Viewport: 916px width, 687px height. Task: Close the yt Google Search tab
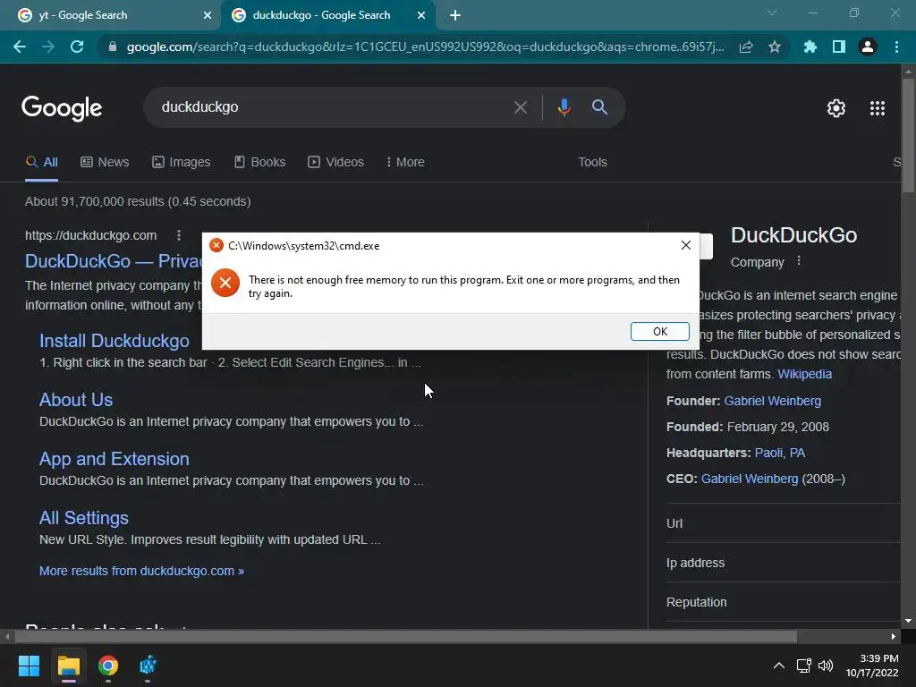(x=208, y=15)
